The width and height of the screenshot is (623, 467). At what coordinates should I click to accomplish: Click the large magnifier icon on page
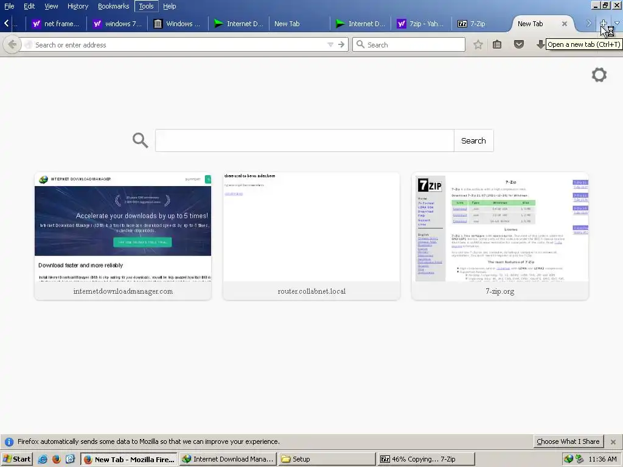(141, 140)
